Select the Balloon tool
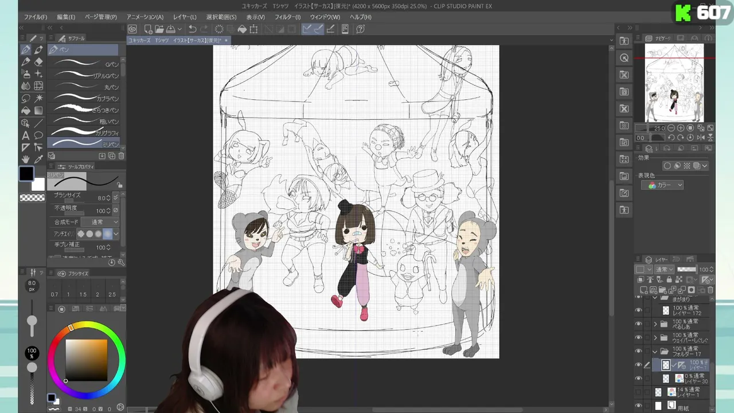Screen dimensions: 734x413 [38, 135]
